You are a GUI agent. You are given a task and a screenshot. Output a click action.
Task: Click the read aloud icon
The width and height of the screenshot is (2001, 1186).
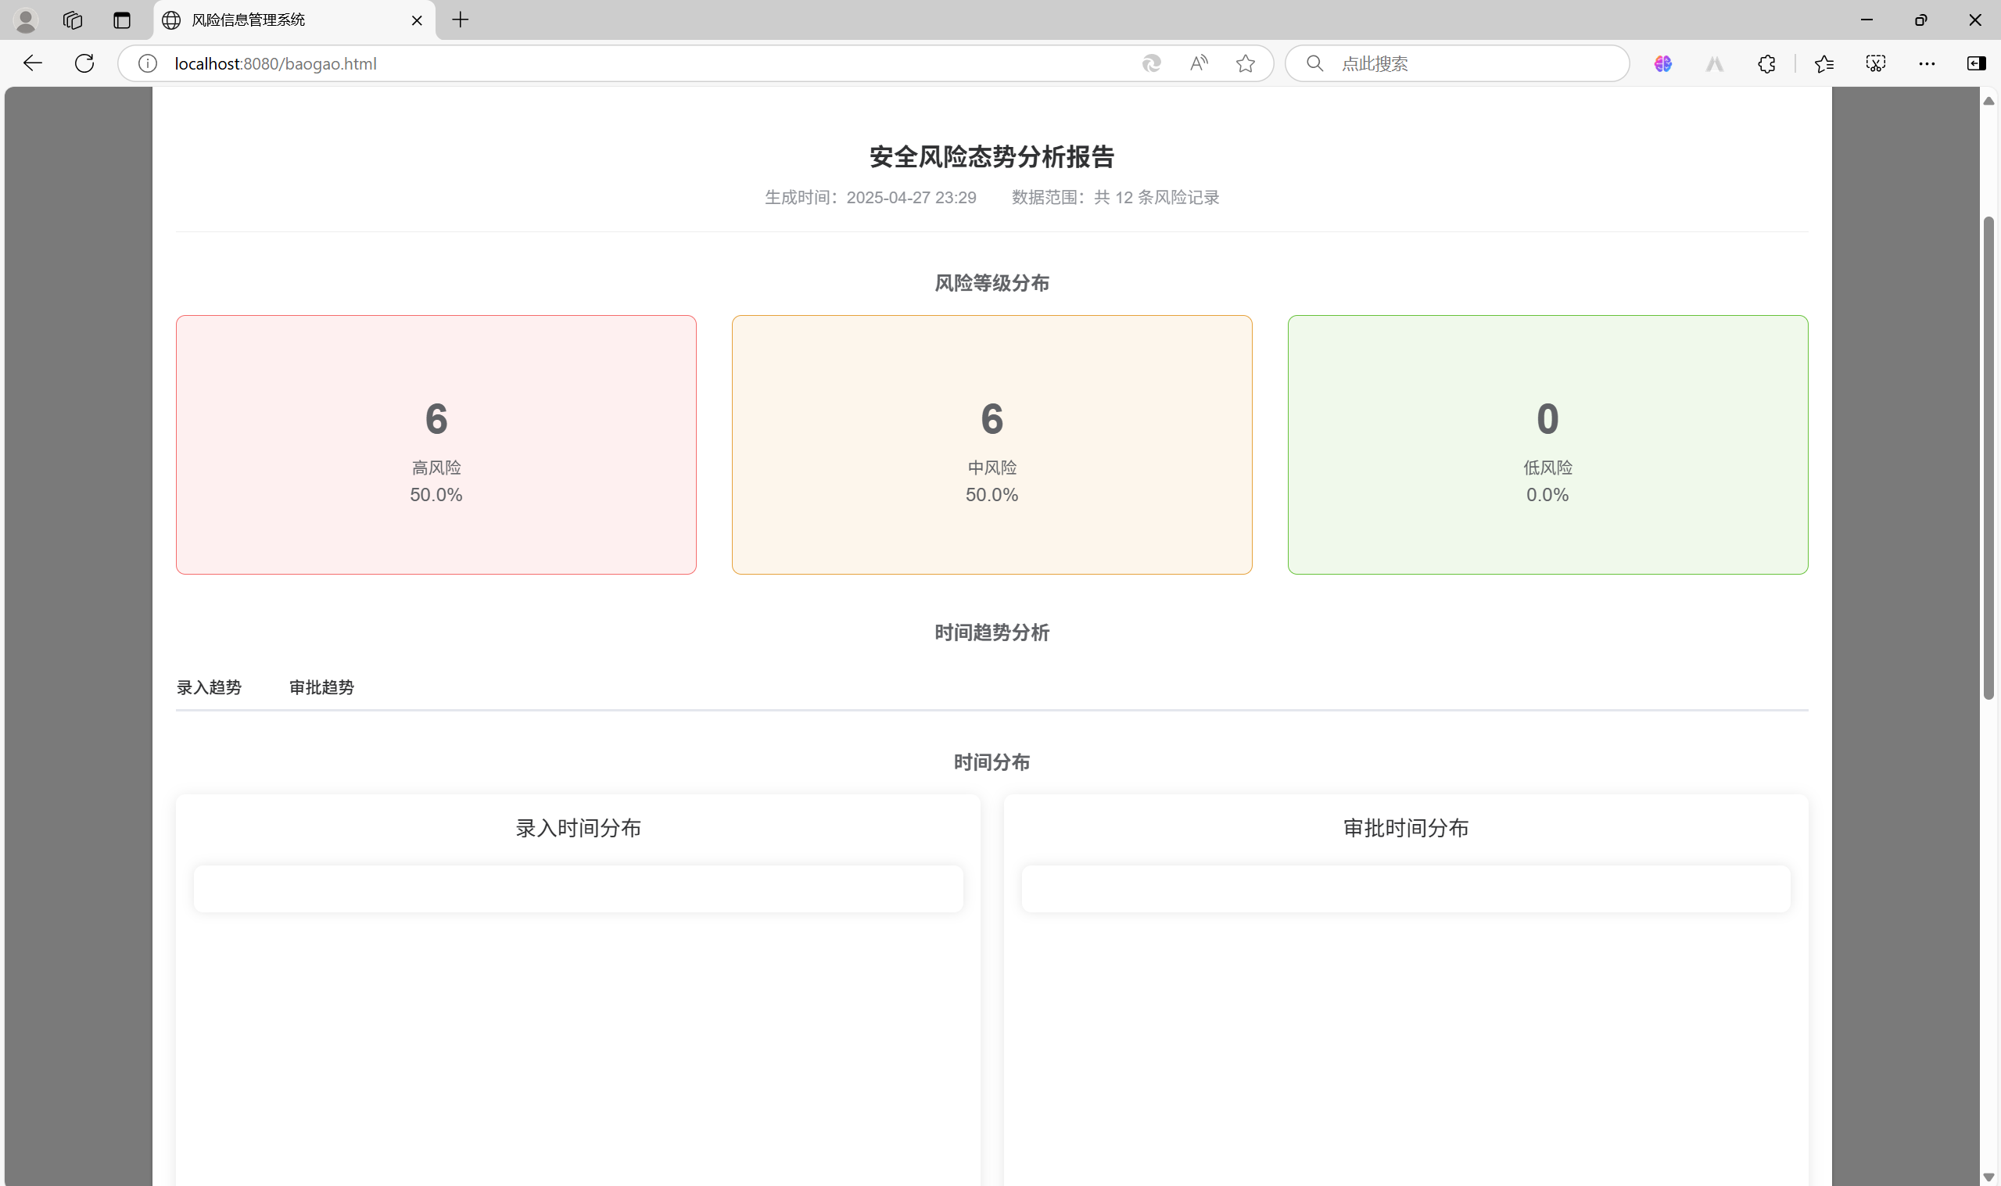coord(1199,63)
